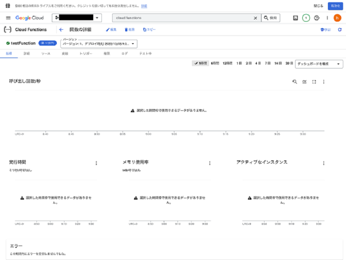The width and height of the screenshot is (346, 260).
Task: Click the green status check beside testFunction
Action: tap(8, 43)
